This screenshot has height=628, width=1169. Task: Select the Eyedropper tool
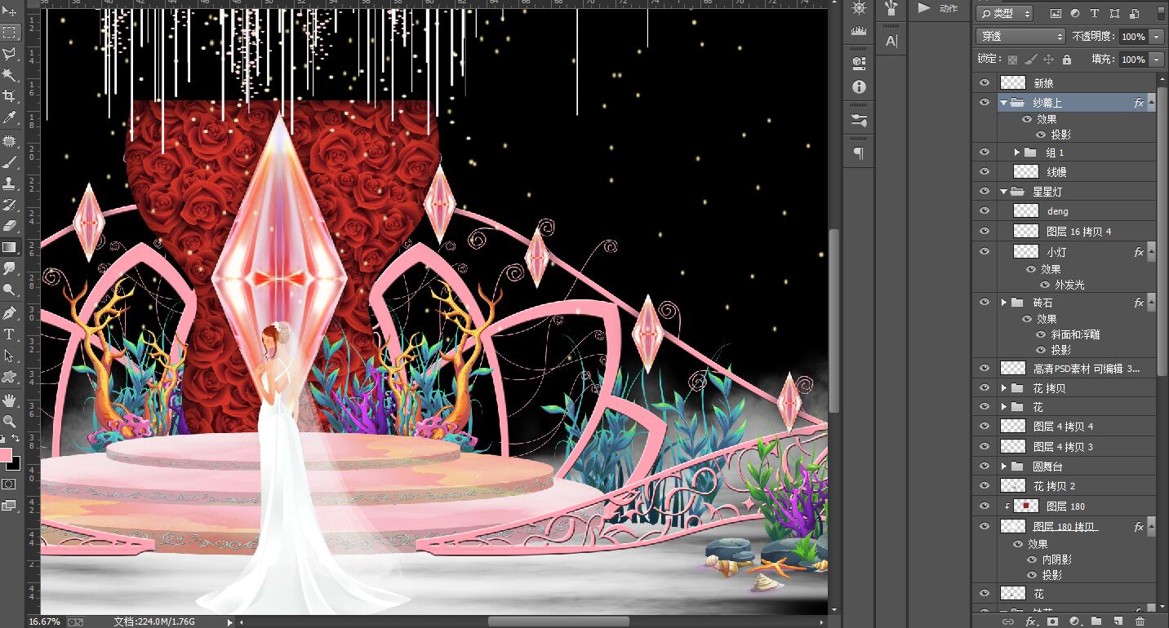(x=10, y=118)
